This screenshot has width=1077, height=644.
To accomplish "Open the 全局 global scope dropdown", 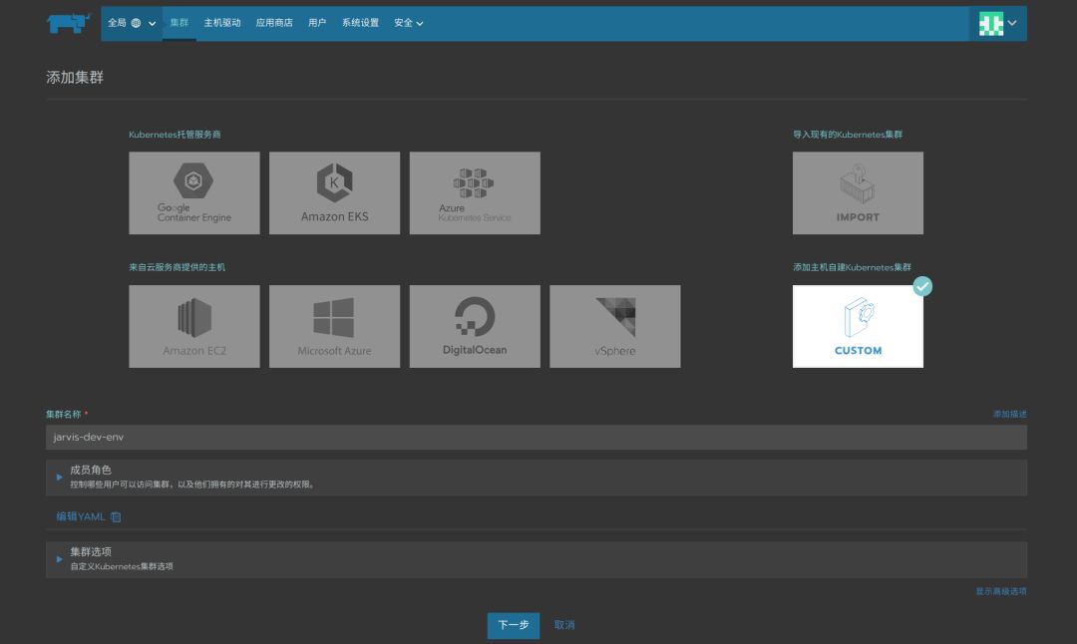I will 132,23.
